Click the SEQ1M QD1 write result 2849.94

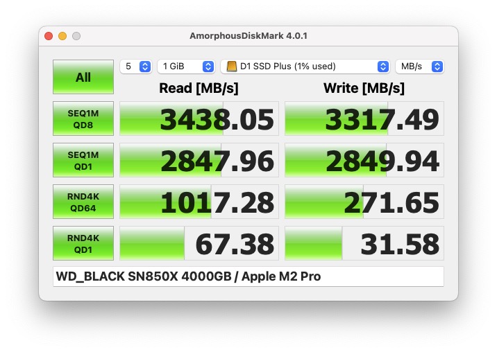coord(364,160)
